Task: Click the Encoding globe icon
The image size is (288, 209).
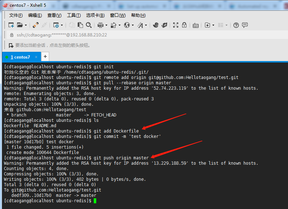Action: (x=127, y=25)
